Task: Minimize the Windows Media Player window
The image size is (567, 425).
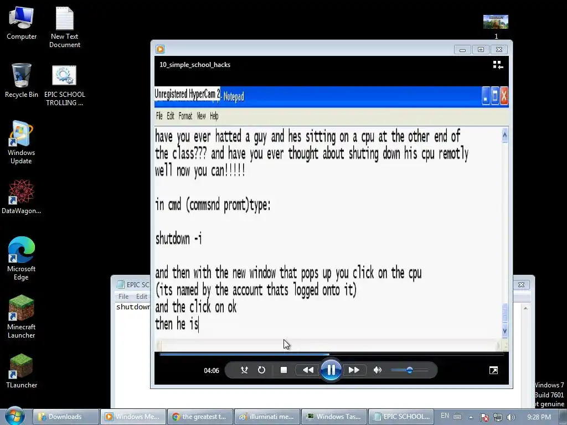Action: [462, 49]
